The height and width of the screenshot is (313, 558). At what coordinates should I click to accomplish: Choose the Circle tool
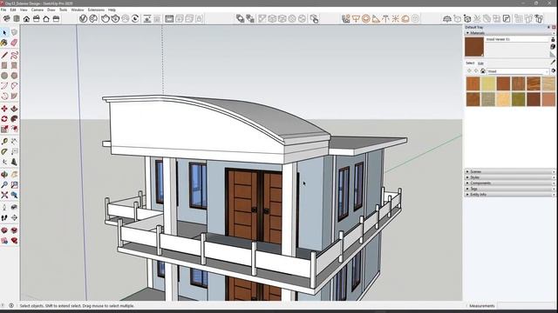[4, 76]
